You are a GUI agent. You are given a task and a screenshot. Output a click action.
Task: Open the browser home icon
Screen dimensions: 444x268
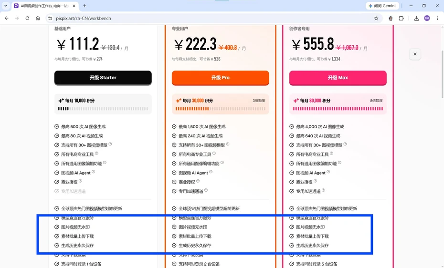(x=38, y=18)
